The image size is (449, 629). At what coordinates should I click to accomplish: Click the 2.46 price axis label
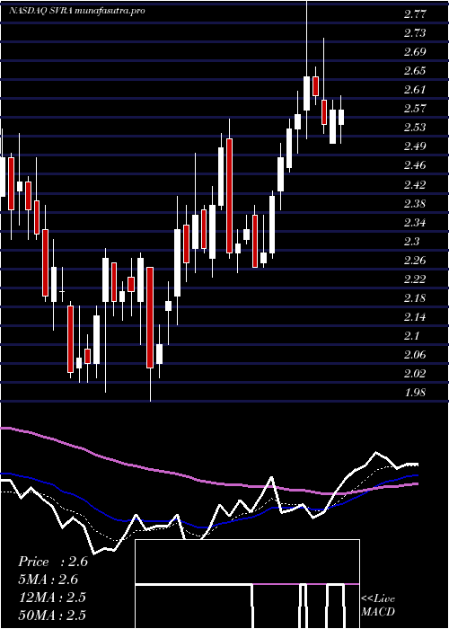[x=415, y=165]
